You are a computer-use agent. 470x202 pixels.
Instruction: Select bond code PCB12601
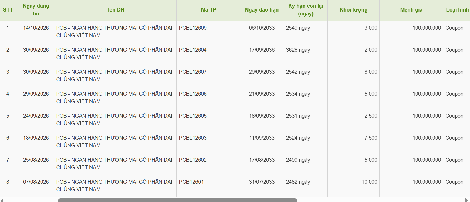(191, 182)
